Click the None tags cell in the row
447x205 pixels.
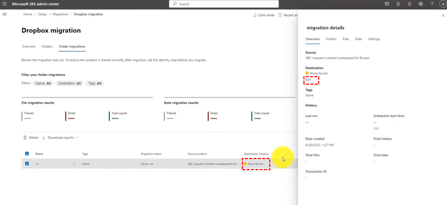[x=86, y=164]
